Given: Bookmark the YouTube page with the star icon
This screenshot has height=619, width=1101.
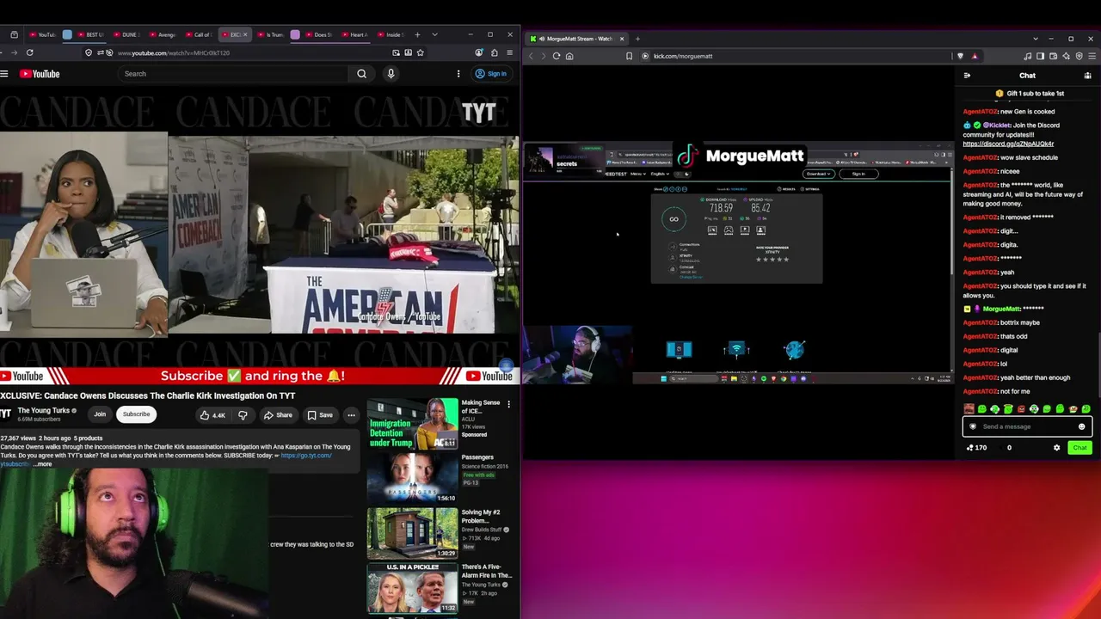Looking at the screenshot, I should click(420, 52).
